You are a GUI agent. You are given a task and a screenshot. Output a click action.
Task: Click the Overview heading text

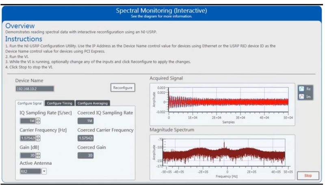pyautogui.click(x=20, y=26)
